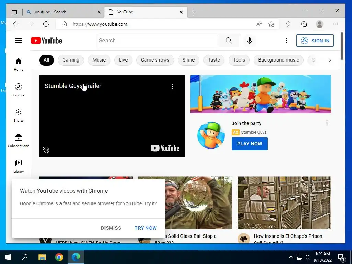Click the Join the party ad title
Screen dimensions: 352x264
pos(246,123)
